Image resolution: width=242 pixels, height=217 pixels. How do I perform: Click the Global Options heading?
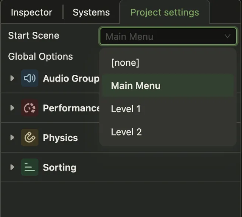(40, 57)
